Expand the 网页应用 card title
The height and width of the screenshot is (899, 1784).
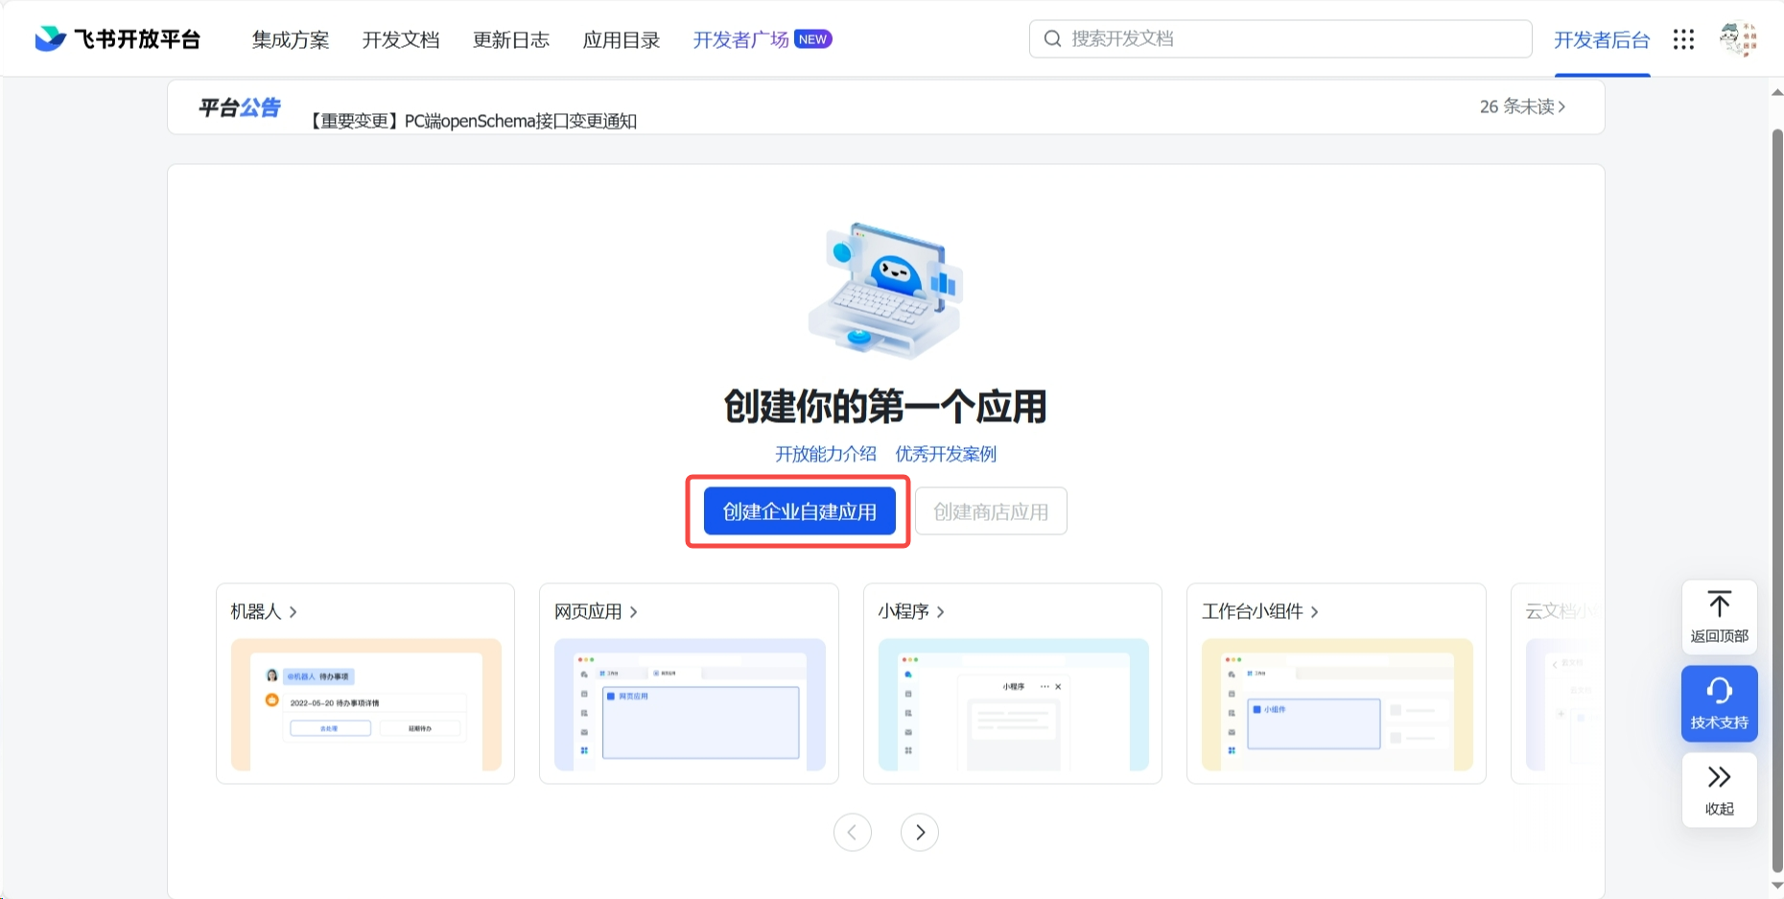(x=596, y=611)
